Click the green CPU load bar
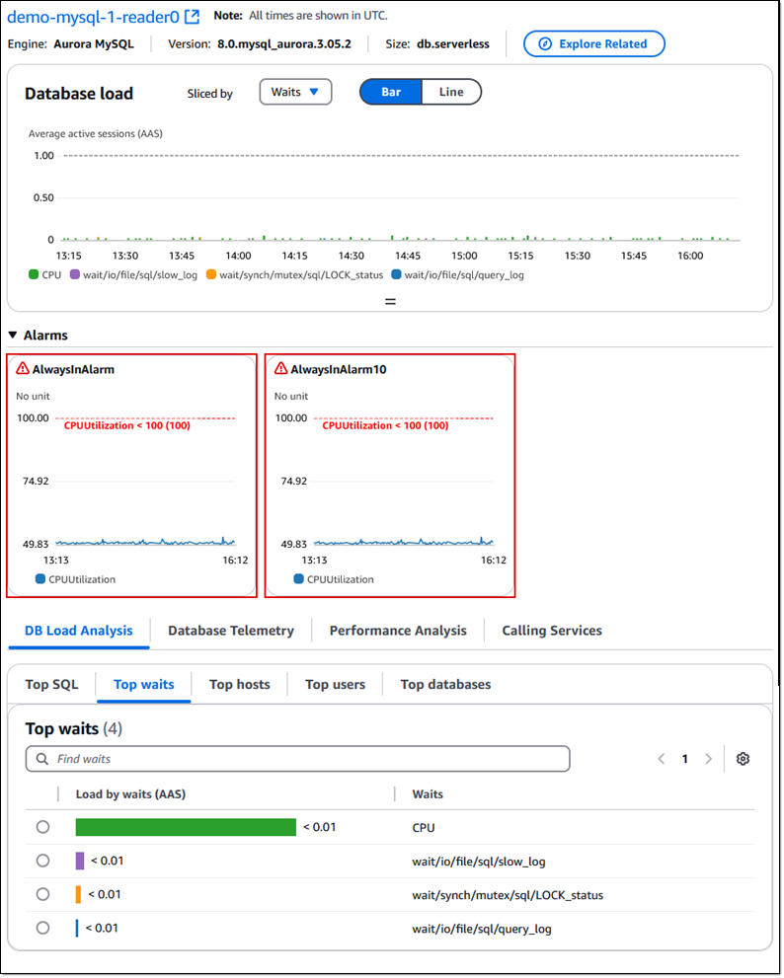Screen dimensions: 784x978 pos(186,827)
